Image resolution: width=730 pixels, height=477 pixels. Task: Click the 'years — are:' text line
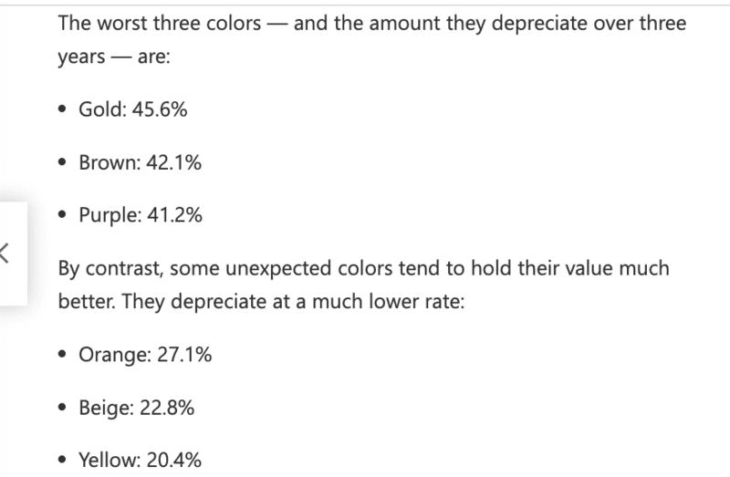(x=114, y=57)
